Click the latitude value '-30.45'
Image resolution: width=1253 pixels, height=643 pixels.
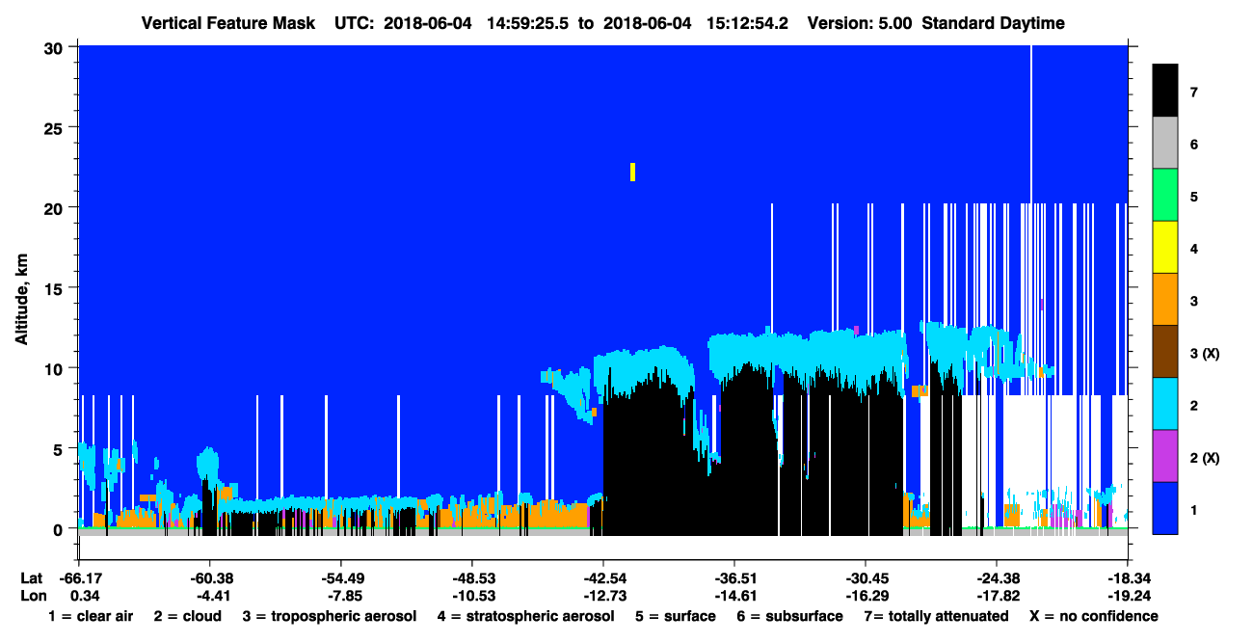pos(866,578)
